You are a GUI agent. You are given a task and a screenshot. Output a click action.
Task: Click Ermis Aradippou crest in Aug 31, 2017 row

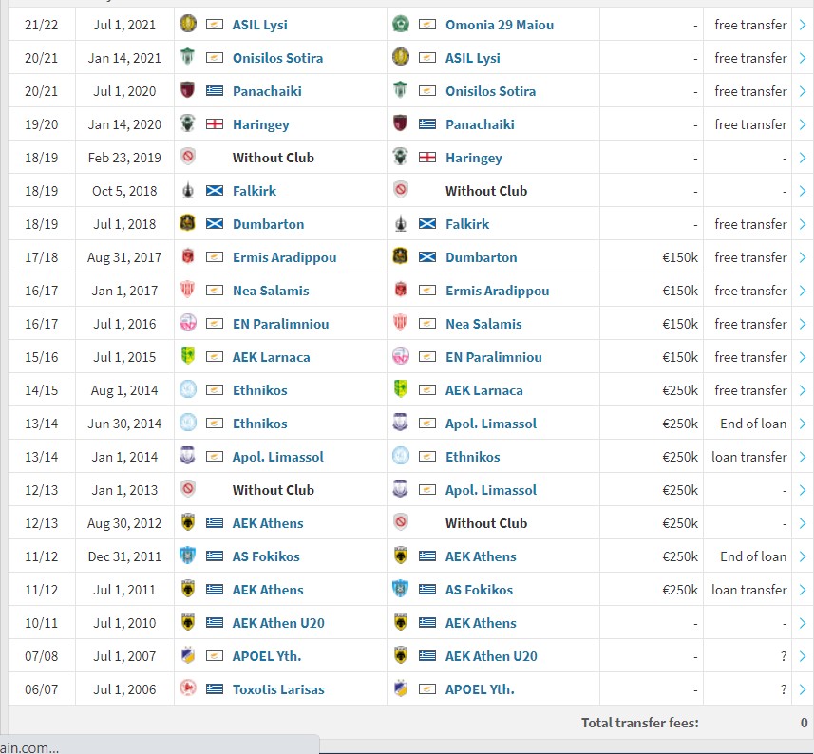coord(187,256)
